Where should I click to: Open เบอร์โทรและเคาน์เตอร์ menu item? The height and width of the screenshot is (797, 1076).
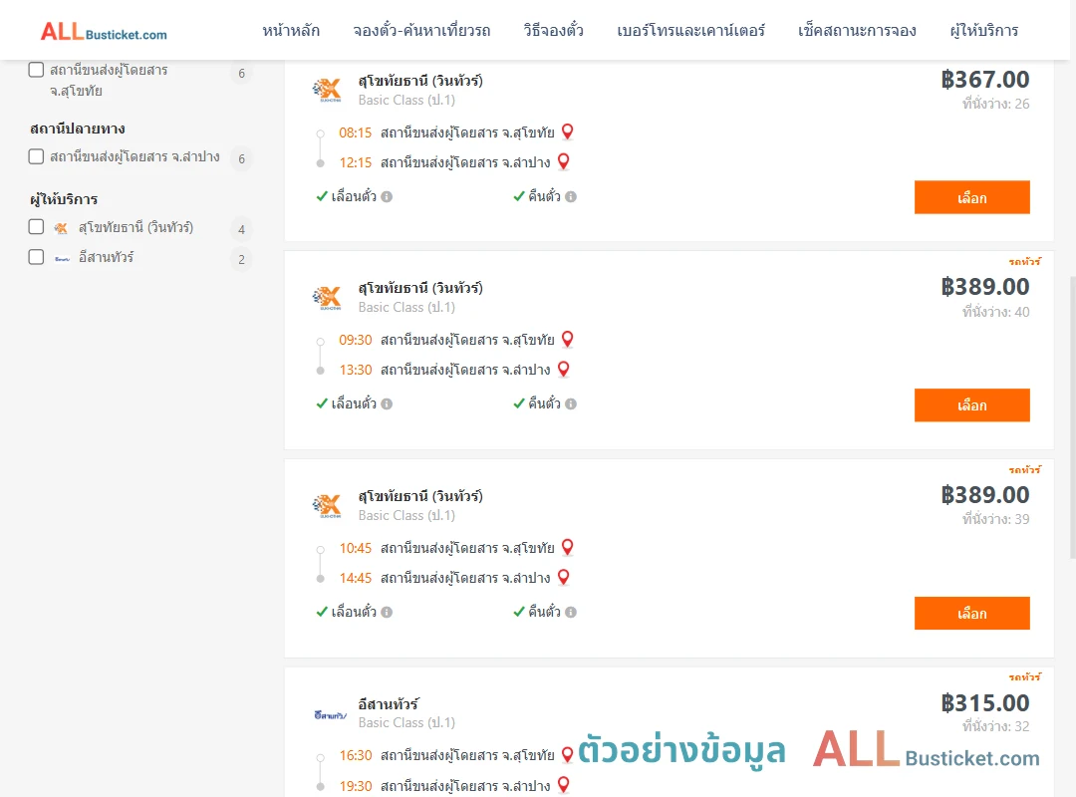coord(690,31)
